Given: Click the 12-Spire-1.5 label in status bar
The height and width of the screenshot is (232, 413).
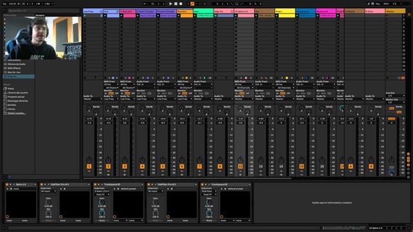Looking at the screenshot, I should click(x=376, y=228).
